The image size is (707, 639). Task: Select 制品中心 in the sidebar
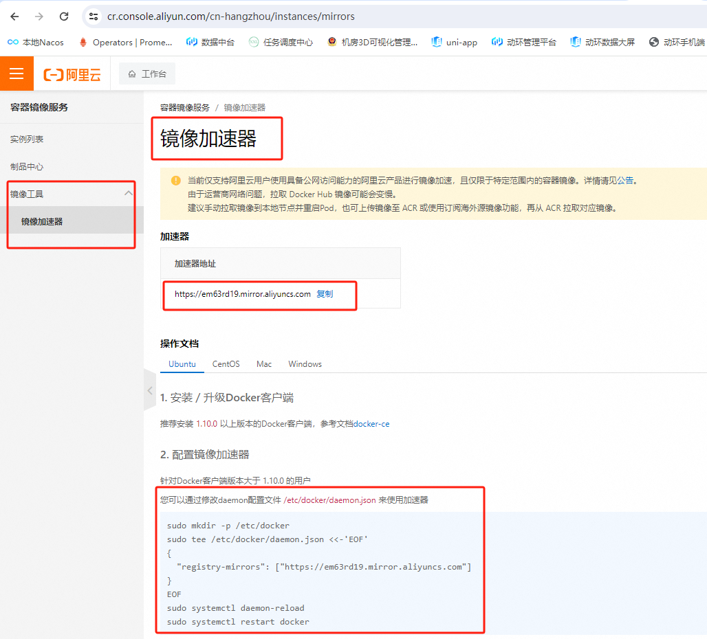click(27, 166)
